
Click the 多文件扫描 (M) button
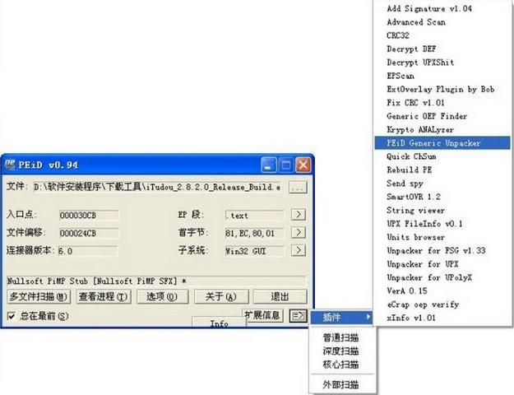pos(39,296)
